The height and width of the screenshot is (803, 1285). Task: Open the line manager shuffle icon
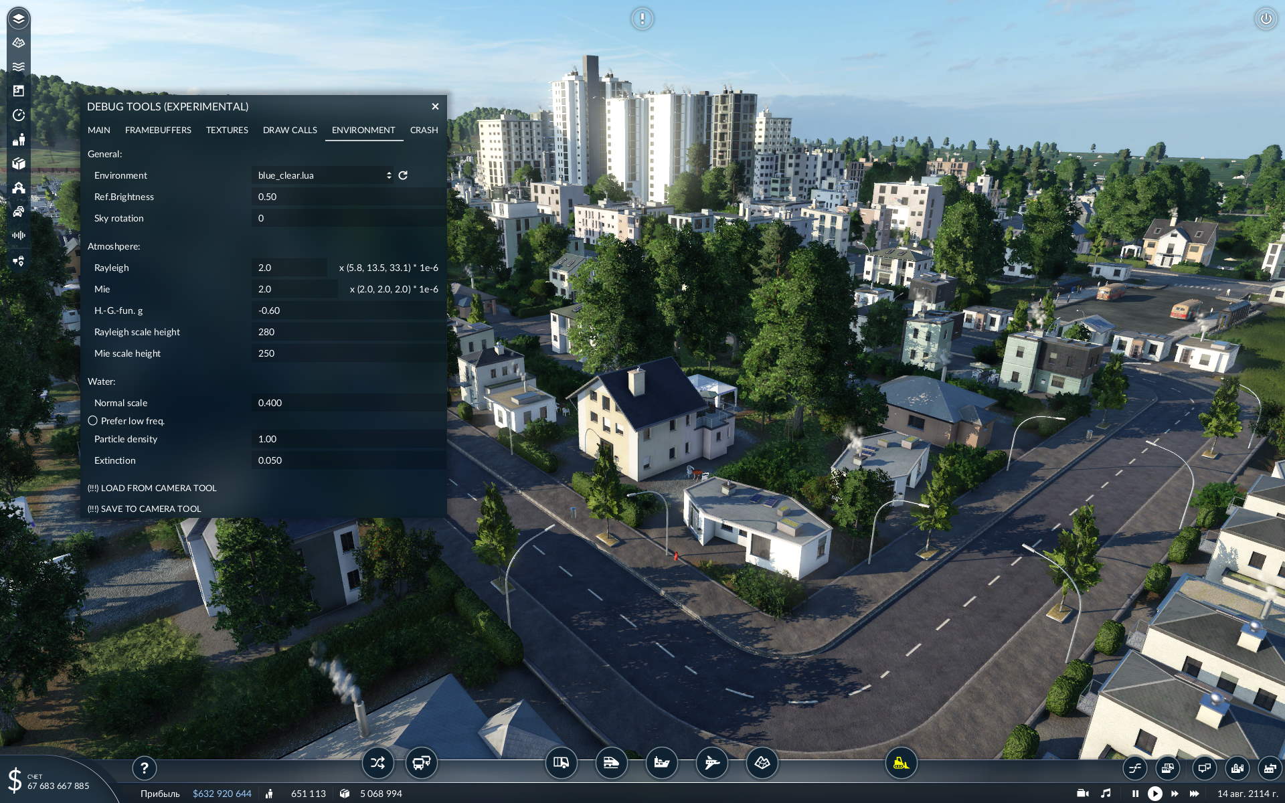coord(378,763)
